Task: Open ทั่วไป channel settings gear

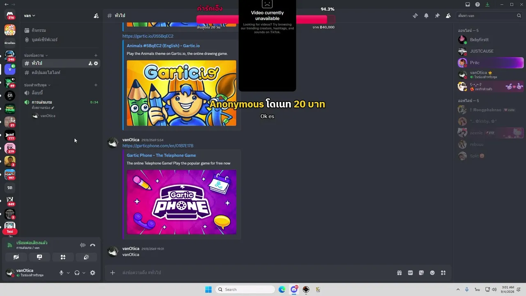Action: [96, 63]
